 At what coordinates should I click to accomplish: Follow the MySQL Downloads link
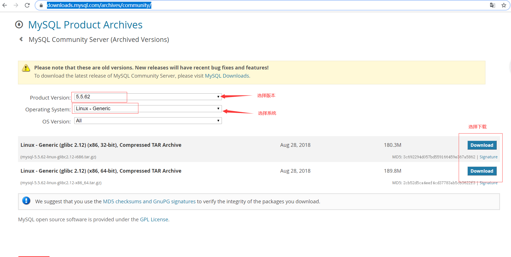(227, 76)
